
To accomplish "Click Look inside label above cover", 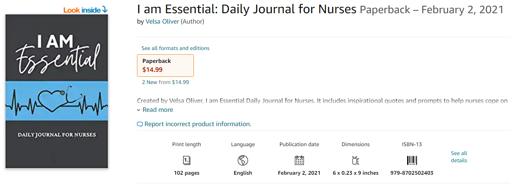I will pyautogui.click(x=82, y=10).
